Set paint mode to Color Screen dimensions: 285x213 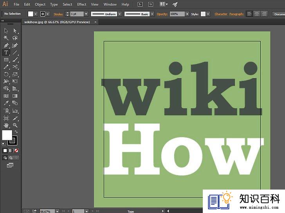5,150
